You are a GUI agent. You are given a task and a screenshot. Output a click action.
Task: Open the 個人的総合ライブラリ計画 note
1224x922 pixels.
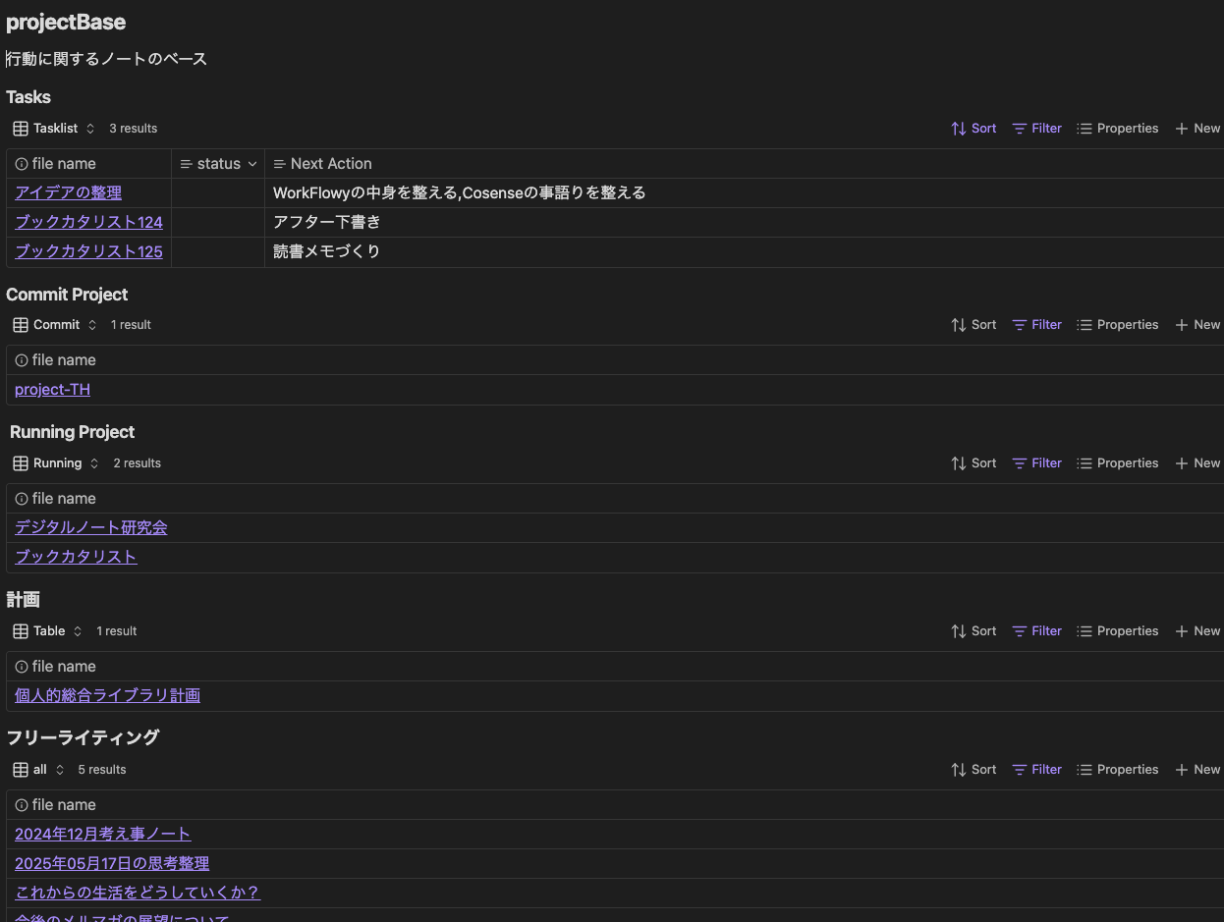click(107, 696)
